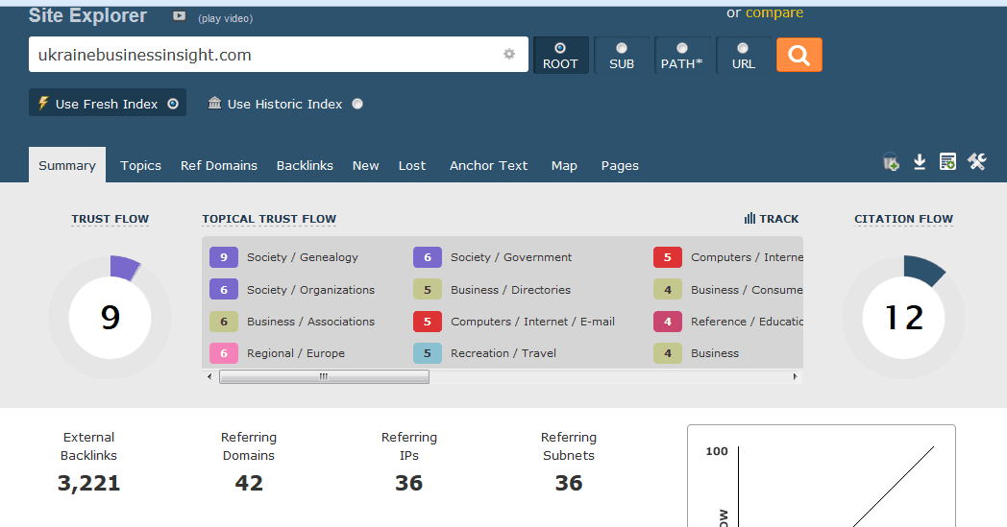Screen dimensions: 1007x527
Task: Select the URL radio option
Action: 743,48
